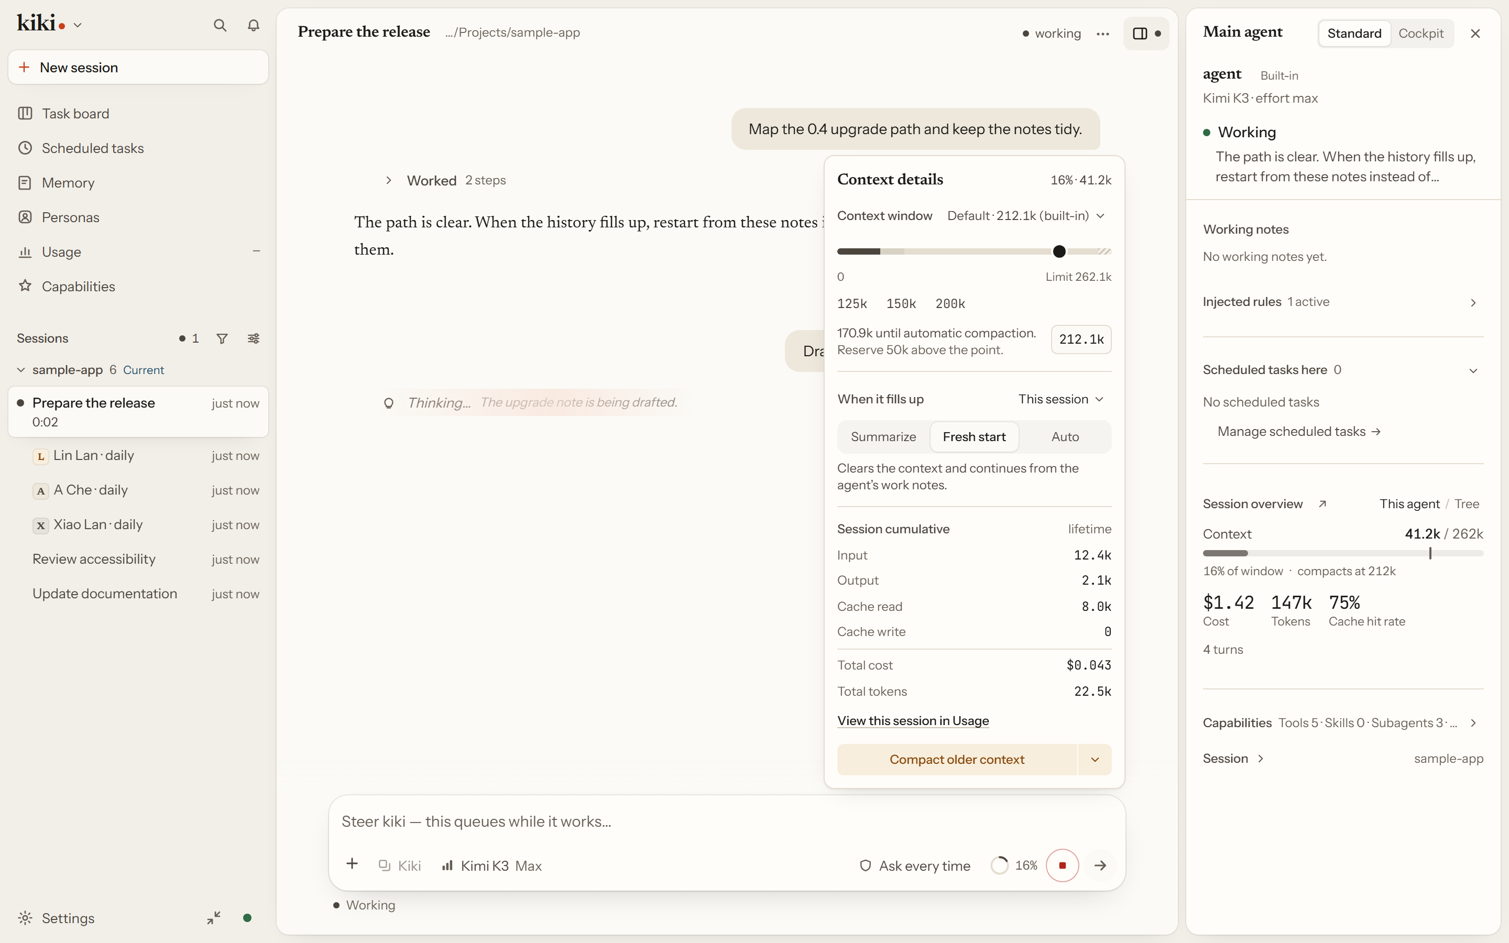Open Manage scheduled tasks link
The height and width of the screenshot is (943, 1509).
1299,432
